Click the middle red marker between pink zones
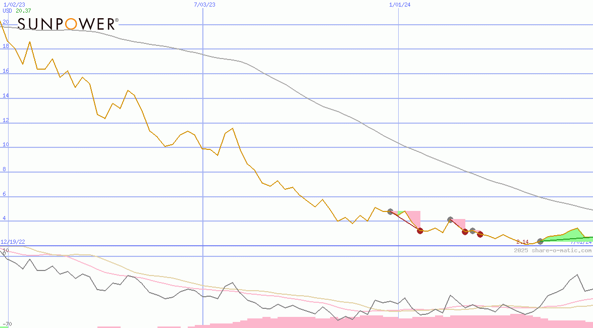 tap(465, 232)
